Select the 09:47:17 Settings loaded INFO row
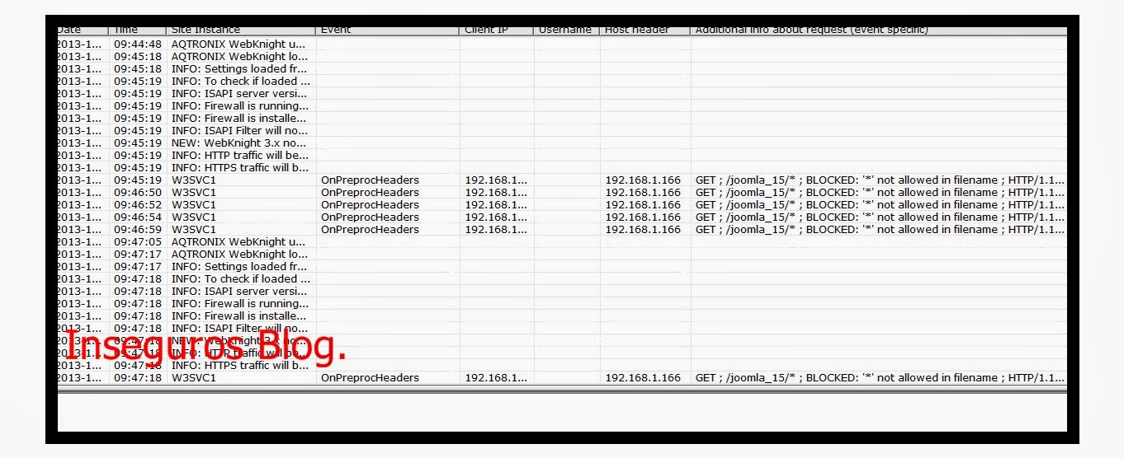Screen dimensions: 1124x458 [x=239, y=267]
